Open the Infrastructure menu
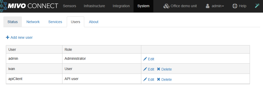This screenshot has width=263, height=109. pyautogui.click(x=94, y=6)
